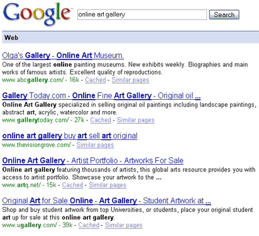
Task: Open Similar pages for gallerytoday.com
Action: point(136,120)
